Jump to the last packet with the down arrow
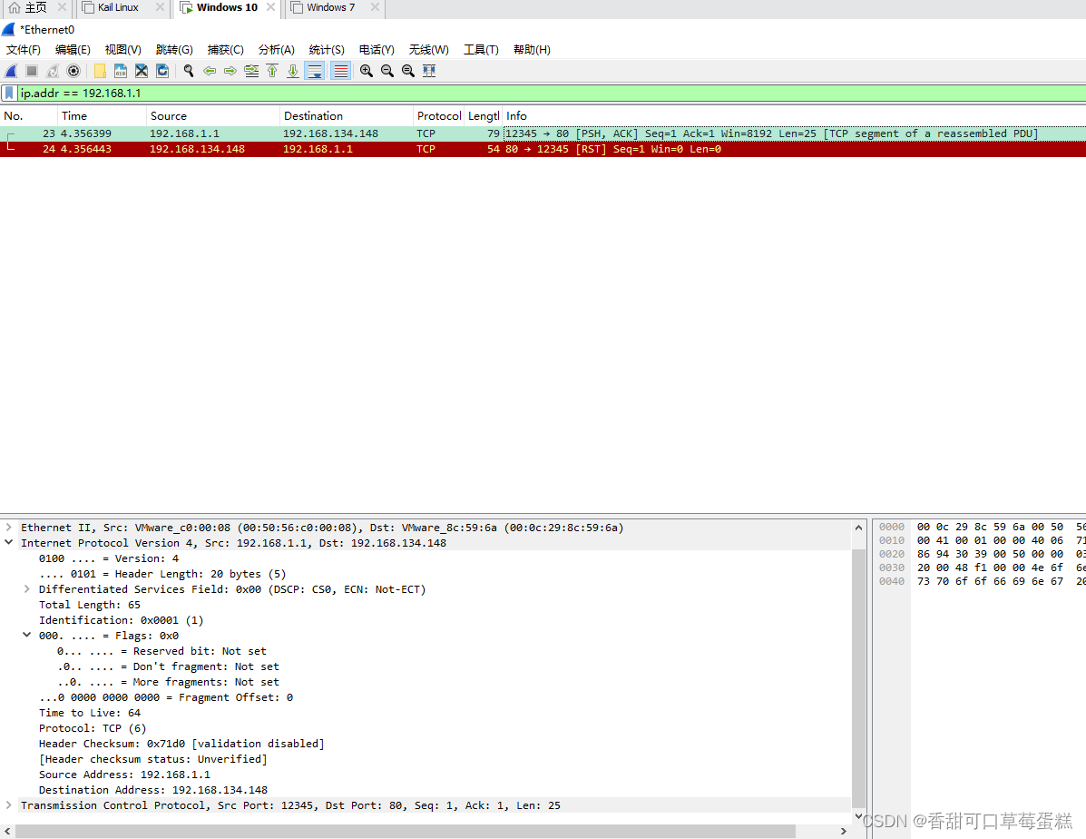 click(x=293, y=71)
